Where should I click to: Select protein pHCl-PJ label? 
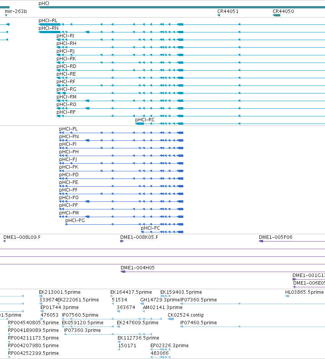pyautogui.click(x=68, y=159)
